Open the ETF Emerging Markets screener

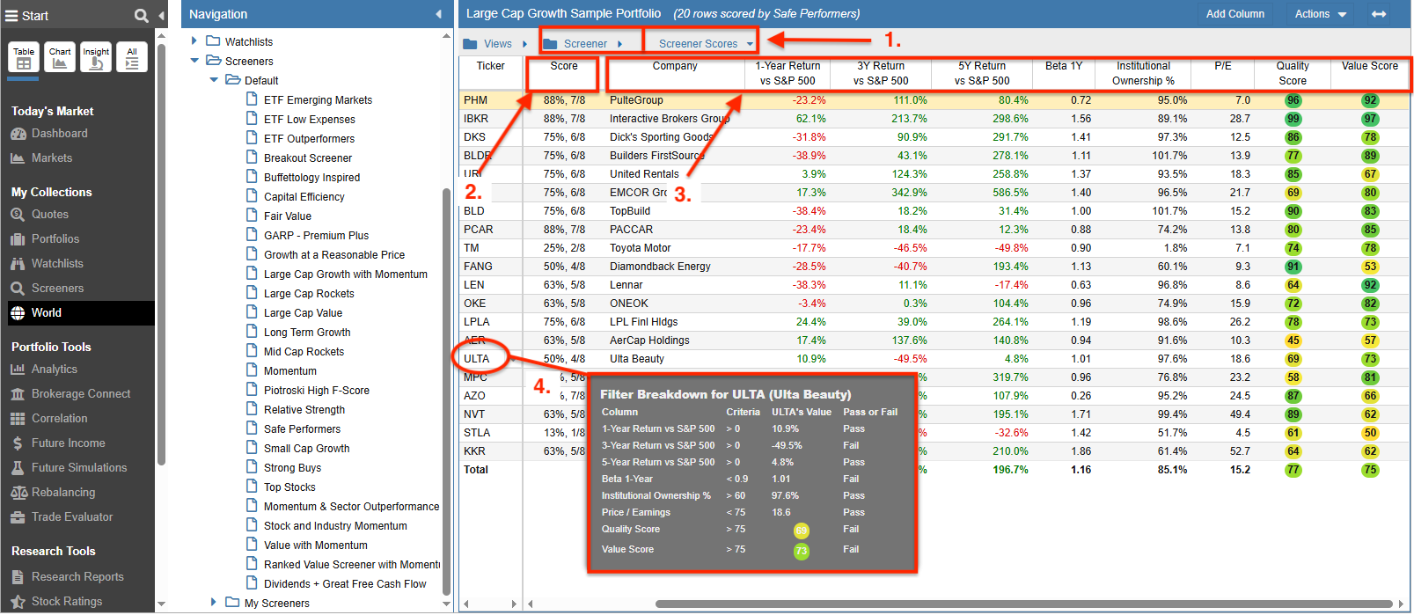point(318,100)
